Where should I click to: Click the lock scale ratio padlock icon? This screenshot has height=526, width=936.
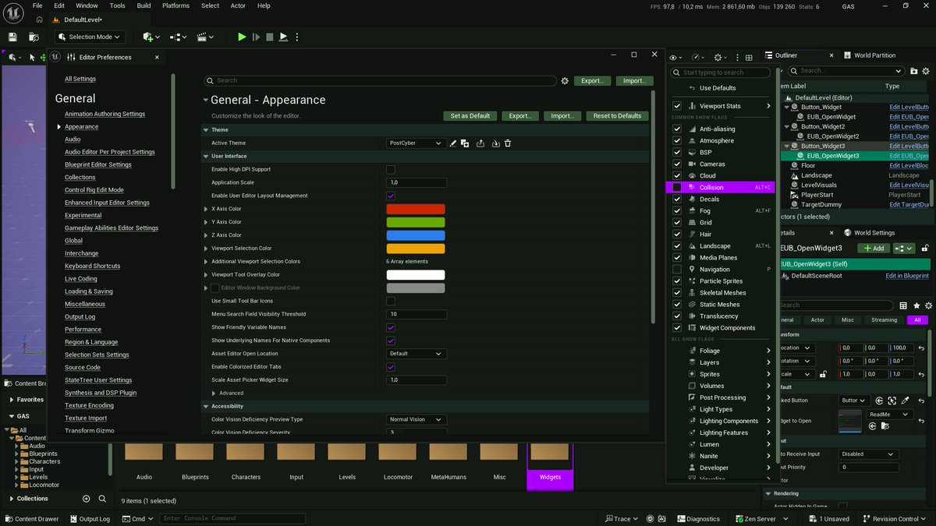[x=824, y=374]
